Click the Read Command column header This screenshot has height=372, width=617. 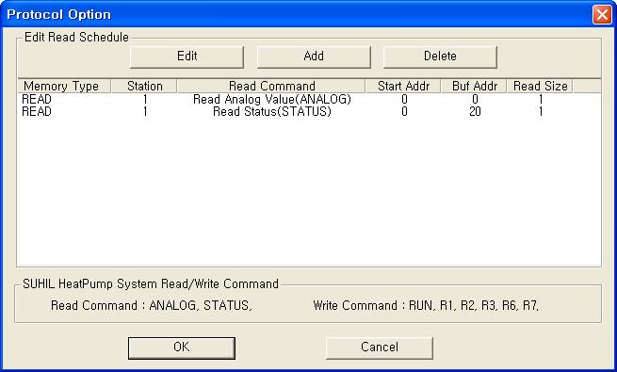pyautogui.click(x=271, y=86)
